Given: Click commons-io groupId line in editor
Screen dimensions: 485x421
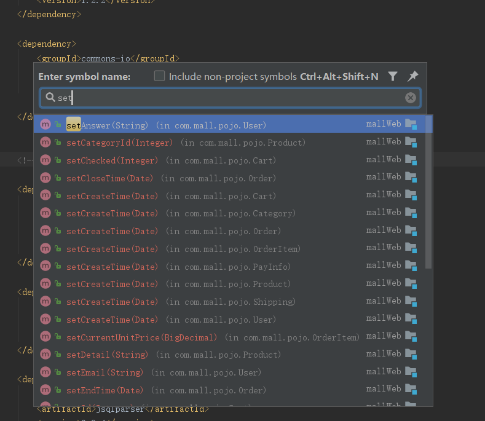Looking at the screenshot, I should point(108,58).
